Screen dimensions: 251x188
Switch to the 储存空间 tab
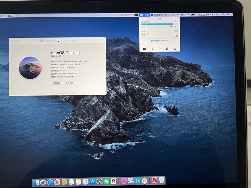pos(58,41)
